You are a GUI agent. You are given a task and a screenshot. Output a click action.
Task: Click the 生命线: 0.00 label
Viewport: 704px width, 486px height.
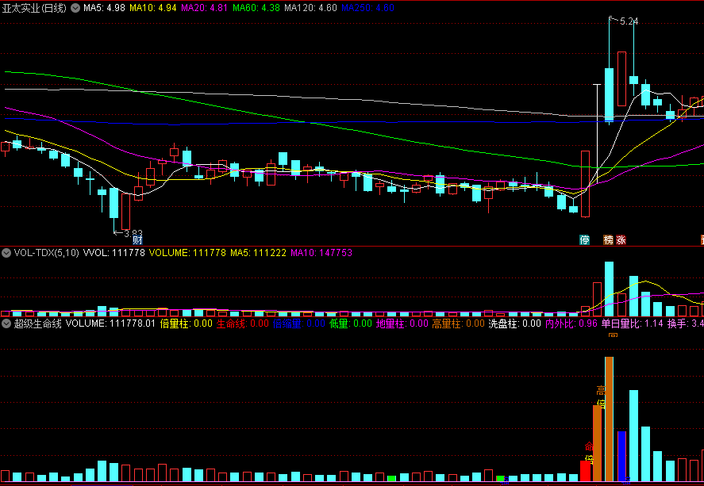tap(243, 323)
